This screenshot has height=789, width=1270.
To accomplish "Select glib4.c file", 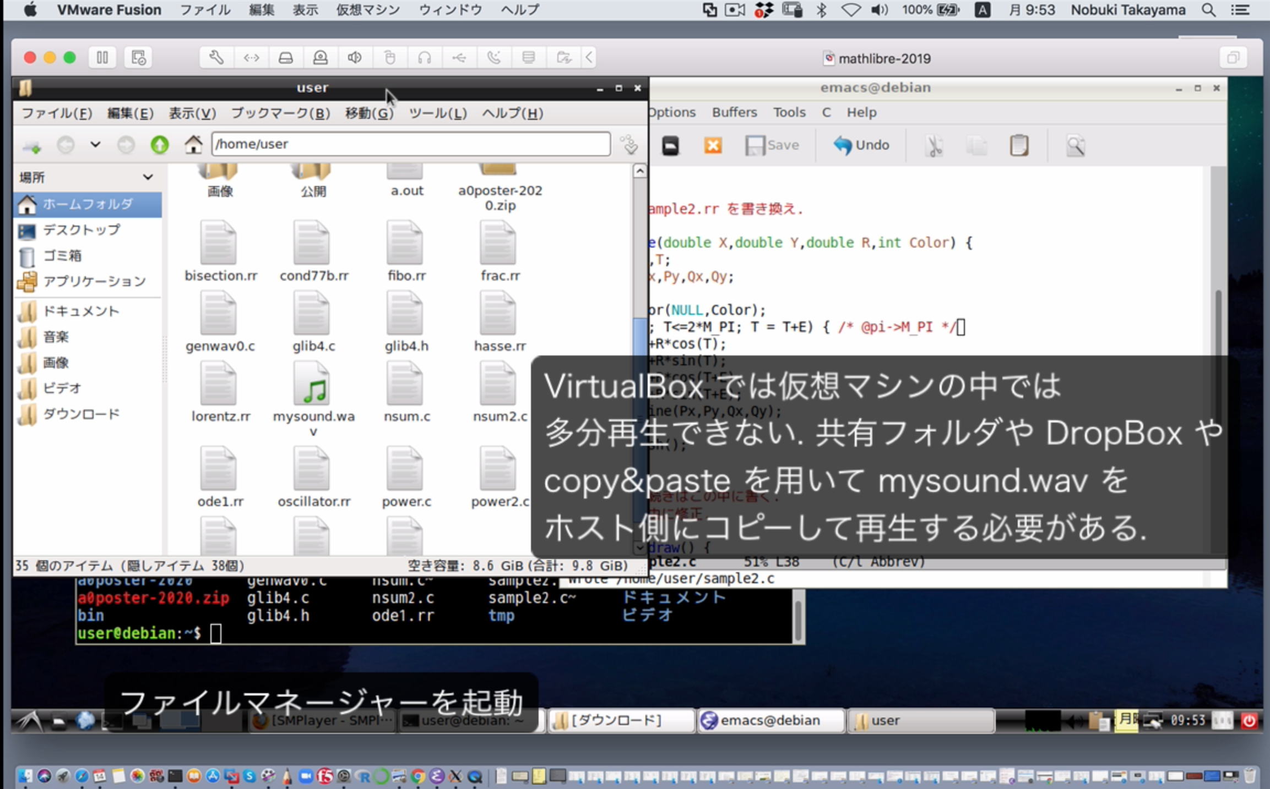I will coord(313,322).
